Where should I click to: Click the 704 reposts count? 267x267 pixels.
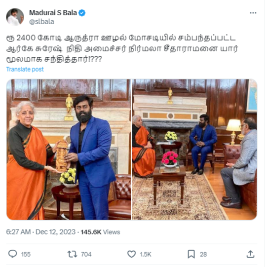(86, 254)
